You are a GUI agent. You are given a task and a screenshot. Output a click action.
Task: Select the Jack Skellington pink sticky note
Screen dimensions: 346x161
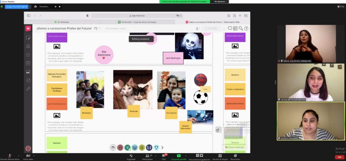pyautogui.click(x=173, y=58)
